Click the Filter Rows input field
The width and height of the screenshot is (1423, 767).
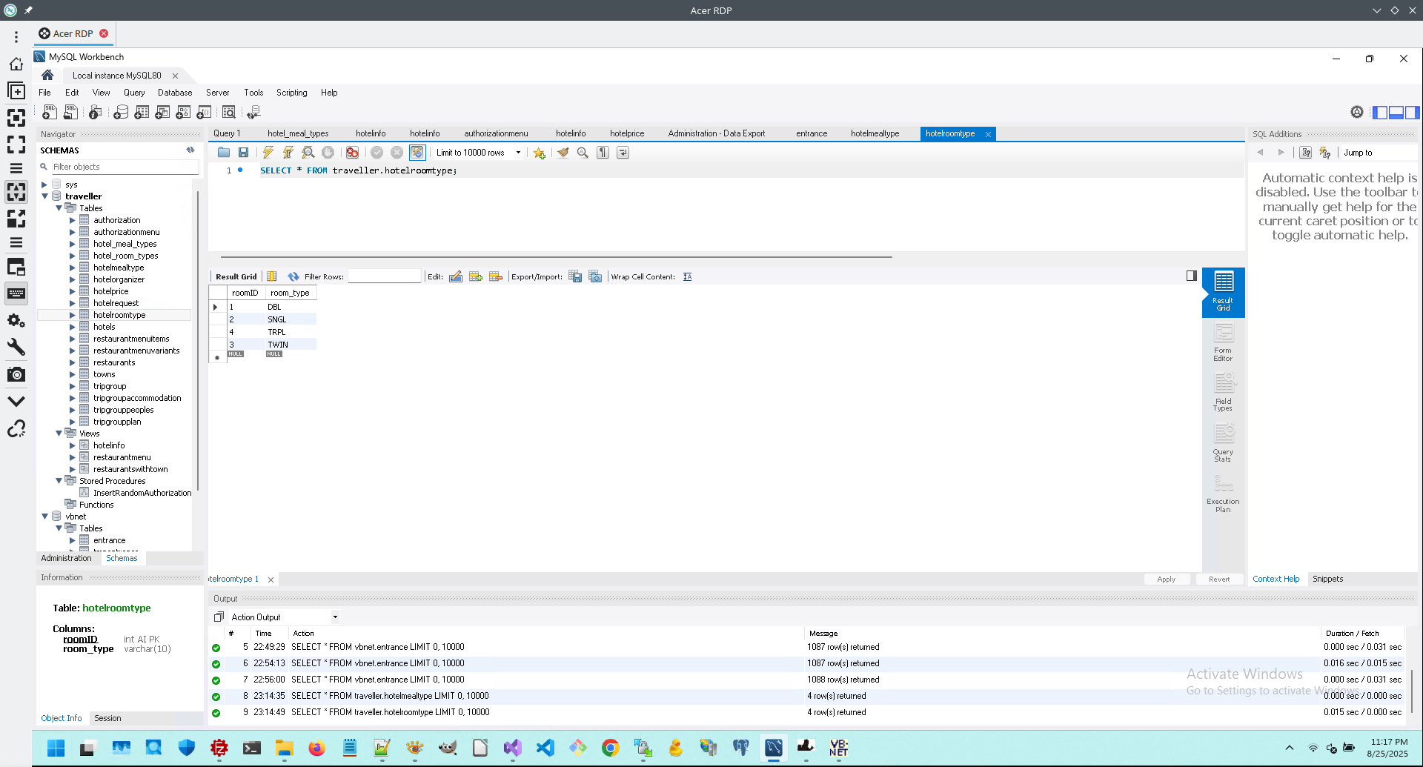(x=384, y=276)
